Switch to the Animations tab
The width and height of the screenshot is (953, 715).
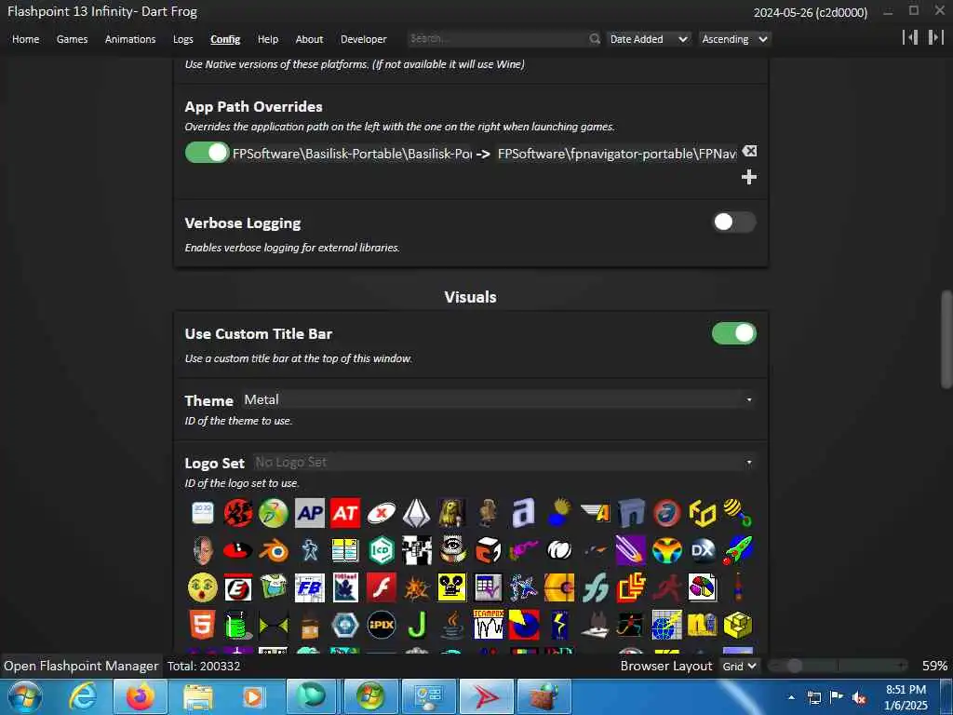[130, 39]
